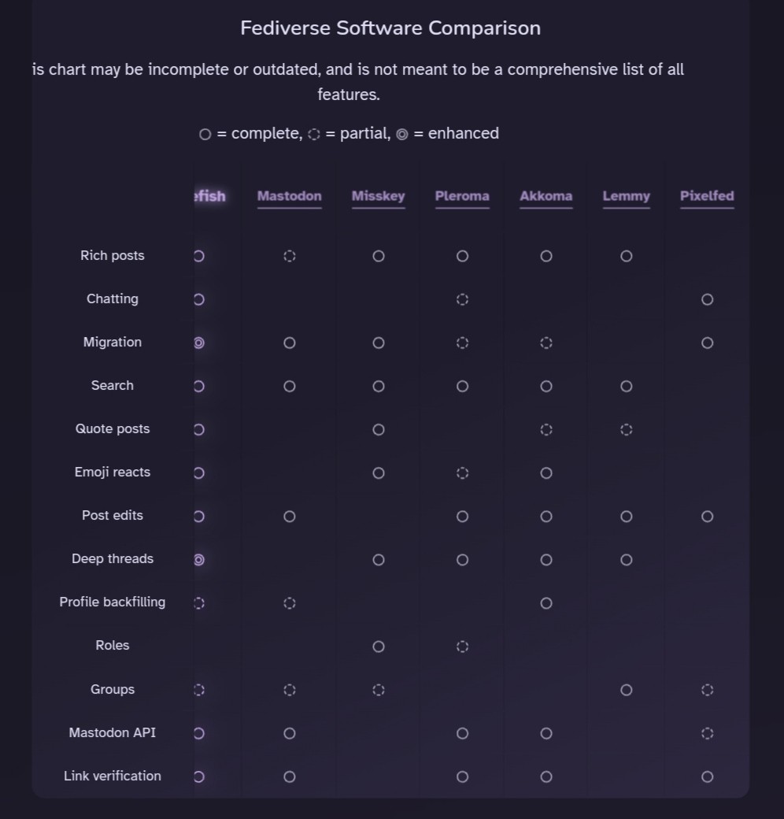
Task: Click the 'Roles' row label
Action: pyautogui.click(x=113, y=646)
